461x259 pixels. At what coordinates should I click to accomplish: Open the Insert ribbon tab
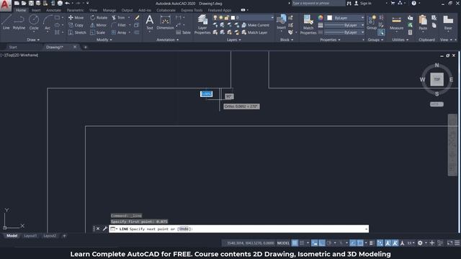(36, 10)
